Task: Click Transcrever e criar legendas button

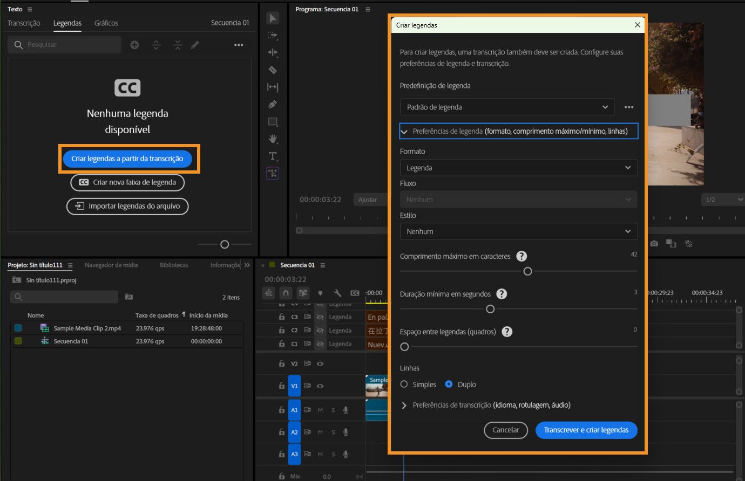Action: [x=586, y=430]
